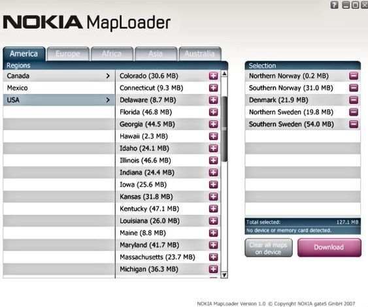368x307 pixels.
Task: Add Colorado map with plus icon
Action: pyautogui.click(x=213, y=76)
